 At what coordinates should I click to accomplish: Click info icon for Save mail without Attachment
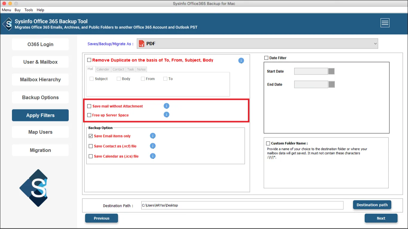point(167,106)
